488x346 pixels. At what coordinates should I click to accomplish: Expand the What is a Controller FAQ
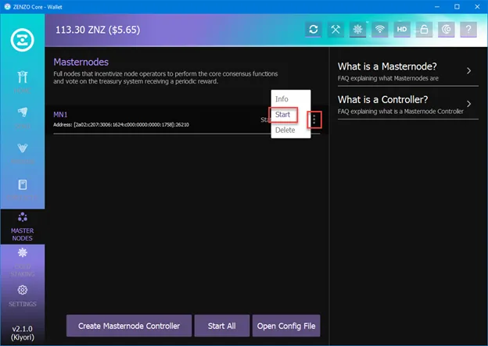[407, 105]
